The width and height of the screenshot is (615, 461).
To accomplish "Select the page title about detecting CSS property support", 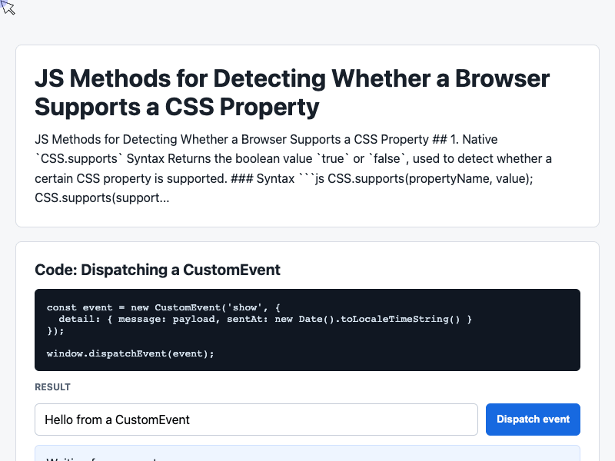I will tap(292, 92).
